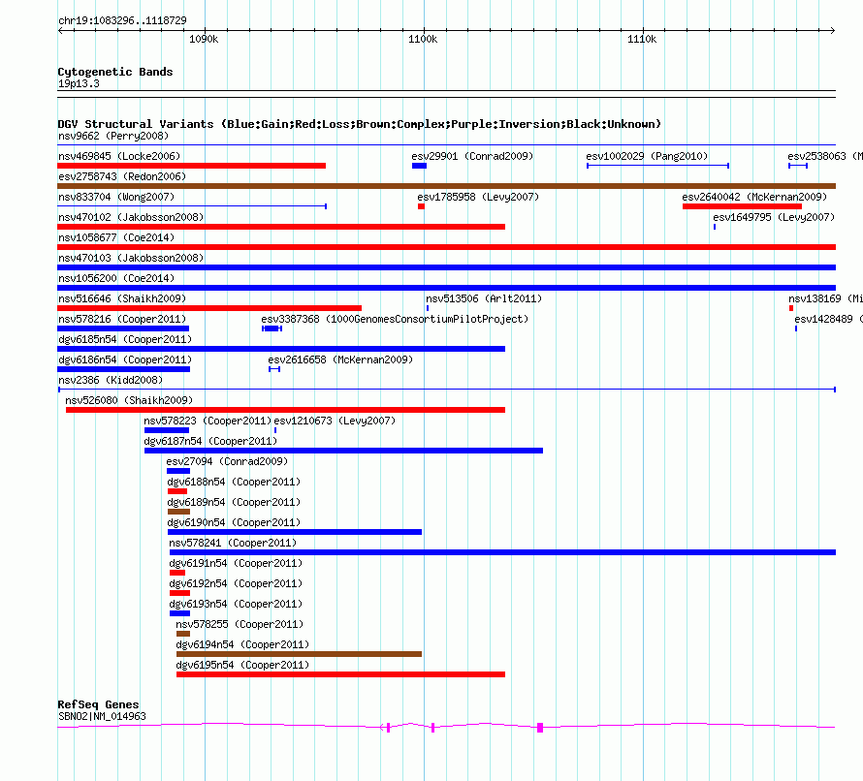Click the esv1649795 (Levy2007) label
This screenshot has height=781, width=863.
coord(774,217)
